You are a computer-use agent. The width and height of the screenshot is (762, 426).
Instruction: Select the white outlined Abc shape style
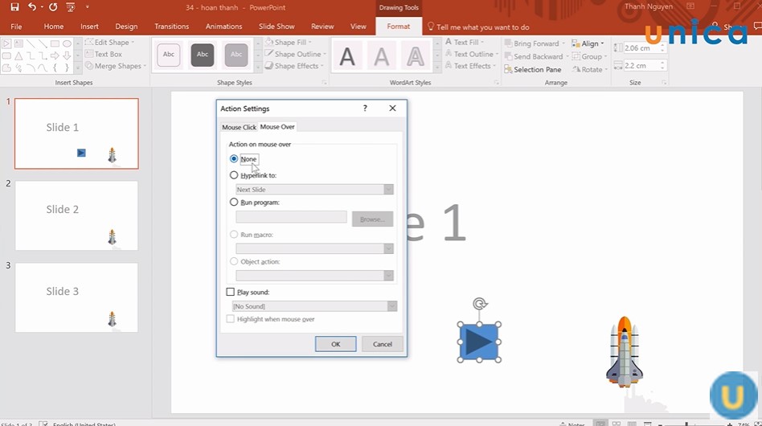pos(169,55)
